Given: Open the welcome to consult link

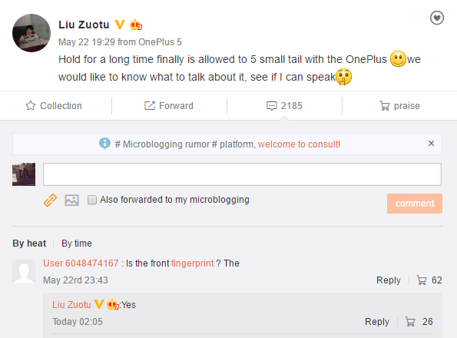Looking at the screenshot, I should click(299, 144).
